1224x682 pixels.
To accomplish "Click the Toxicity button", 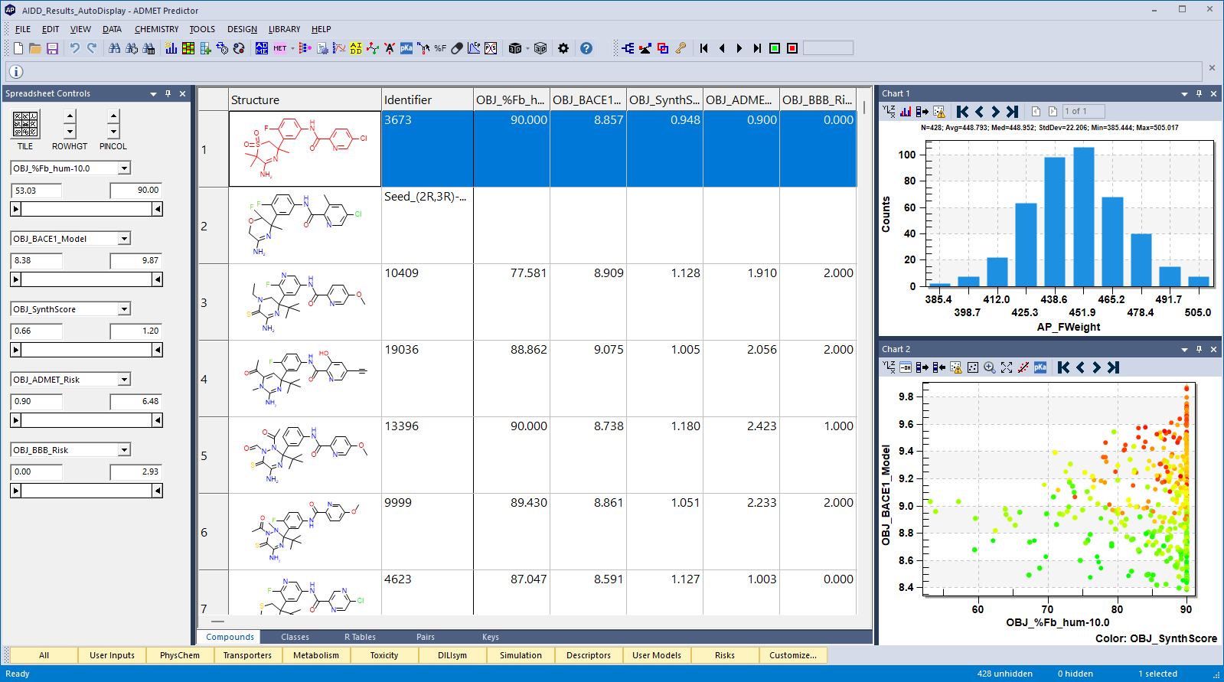I will (x=384, y=655).
